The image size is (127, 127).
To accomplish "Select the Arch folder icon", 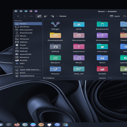I will [x=79, y=24].
